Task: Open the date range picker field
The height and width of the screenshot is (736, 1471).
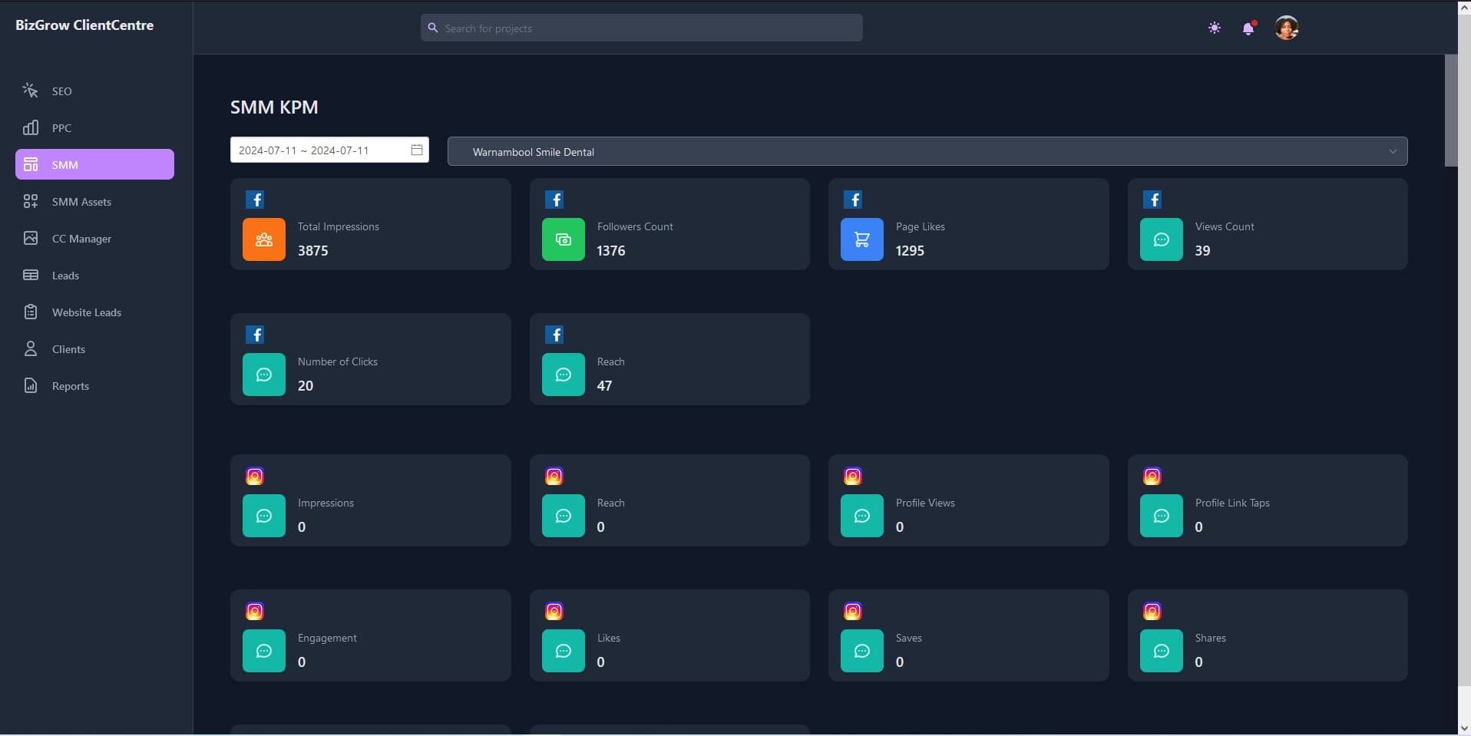Action: (x=329, y=150)
